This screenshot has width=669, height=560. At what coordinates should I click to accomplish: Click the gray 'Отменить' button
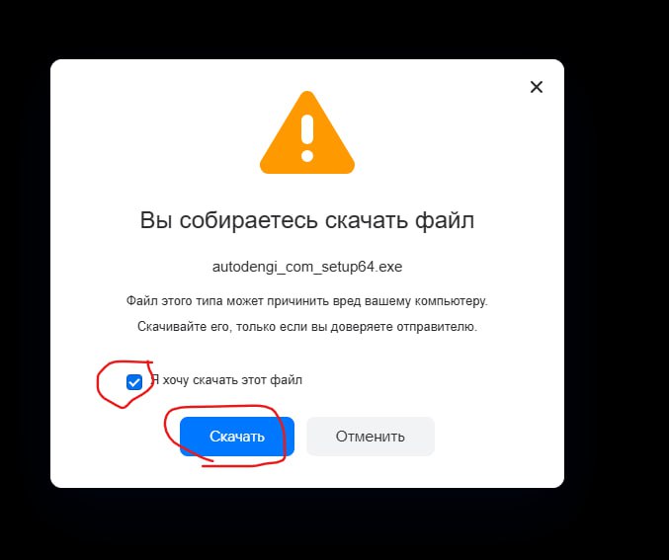tap(371, 437)
